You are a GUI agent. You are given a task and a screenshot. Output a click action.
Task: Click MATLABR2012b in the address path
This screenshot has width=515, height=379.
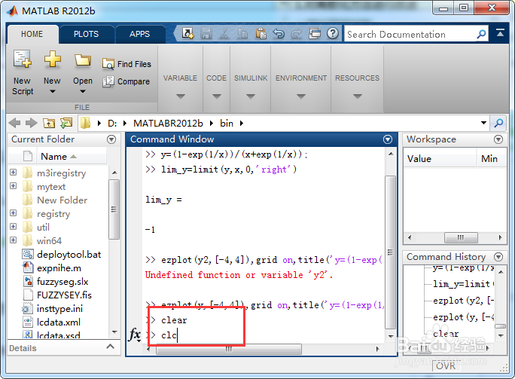point(168,124)
